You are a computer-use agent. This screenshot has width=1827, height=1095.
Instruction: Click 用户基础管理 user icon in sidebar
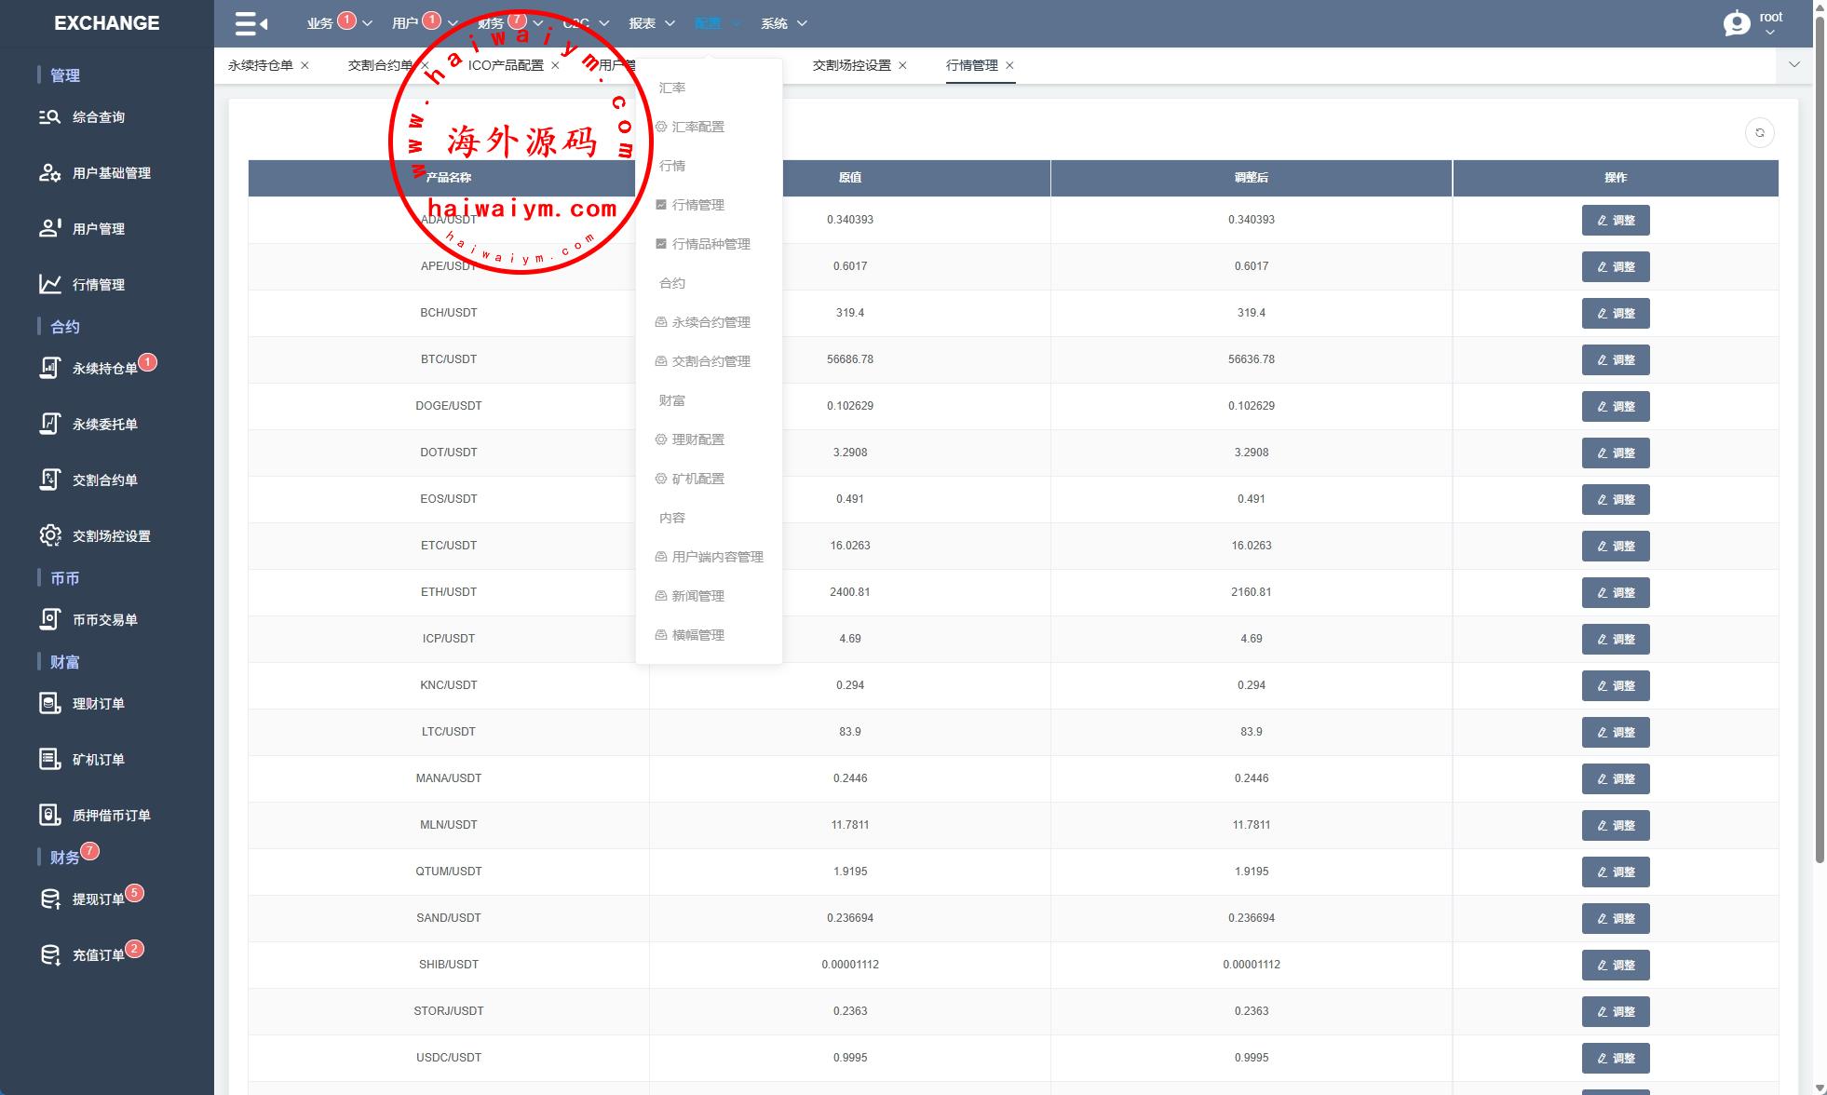pos(49,173)
